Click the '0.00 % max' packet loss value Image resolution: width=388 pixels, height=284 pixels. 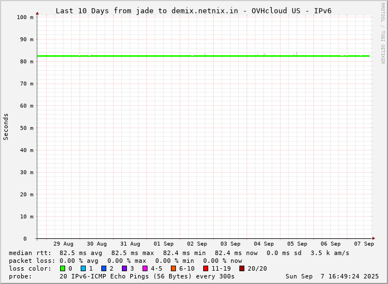127,261
